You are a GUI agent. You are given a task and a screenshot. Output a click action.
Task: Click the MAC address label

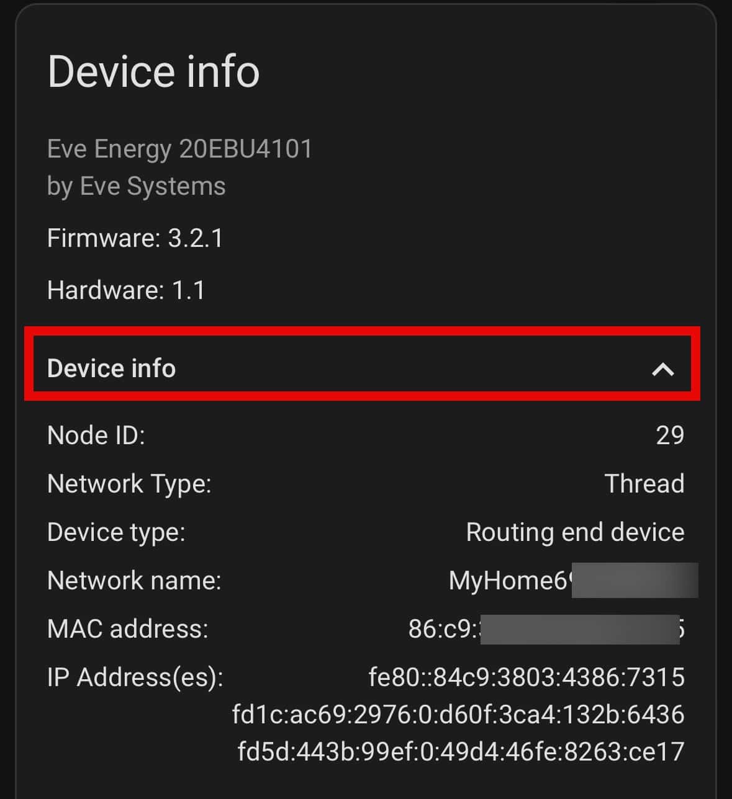point(128,629)
